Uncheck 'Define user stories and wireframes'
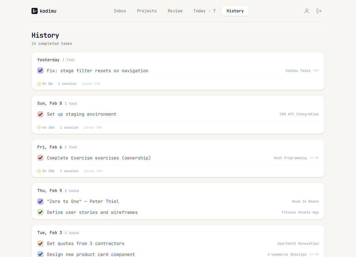Image resolution: width=356 pixels, height=257 pixels. 40,212
